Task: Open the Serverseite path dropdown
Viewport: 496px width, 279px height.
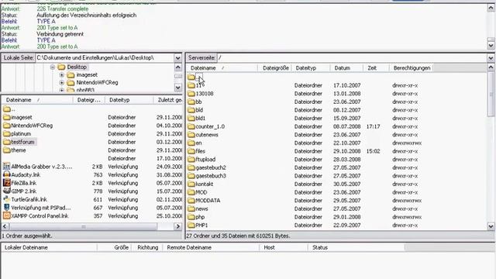Action: [x=491, y=58]
